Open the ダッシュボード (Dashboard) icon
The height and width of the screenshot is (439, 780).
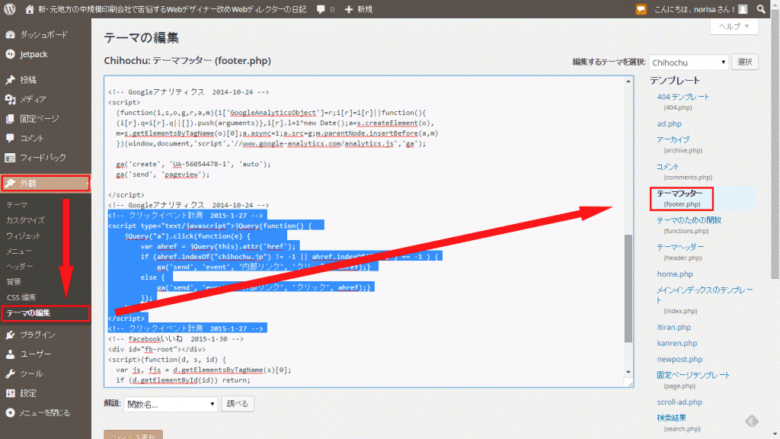click(11, 34)
